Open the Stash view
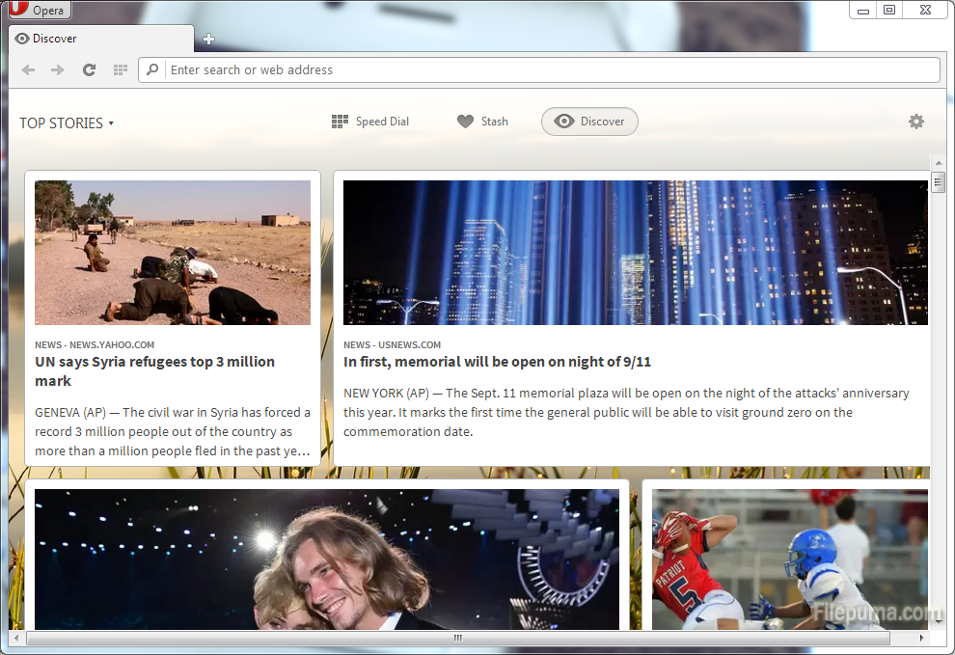955x655 pixels. pos(482,122)
